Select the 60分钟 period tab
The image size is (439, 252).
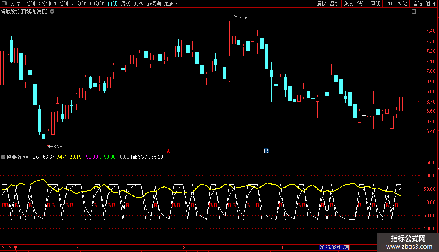click(97, 4)
